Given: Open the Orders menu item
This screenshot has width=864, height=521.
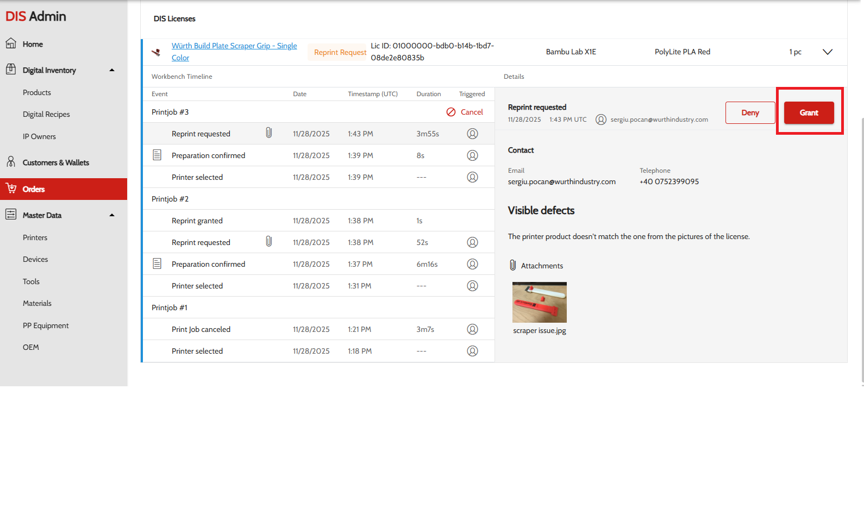Looking at the screenshot, I should pyautogui.click(x=34, y=189).
